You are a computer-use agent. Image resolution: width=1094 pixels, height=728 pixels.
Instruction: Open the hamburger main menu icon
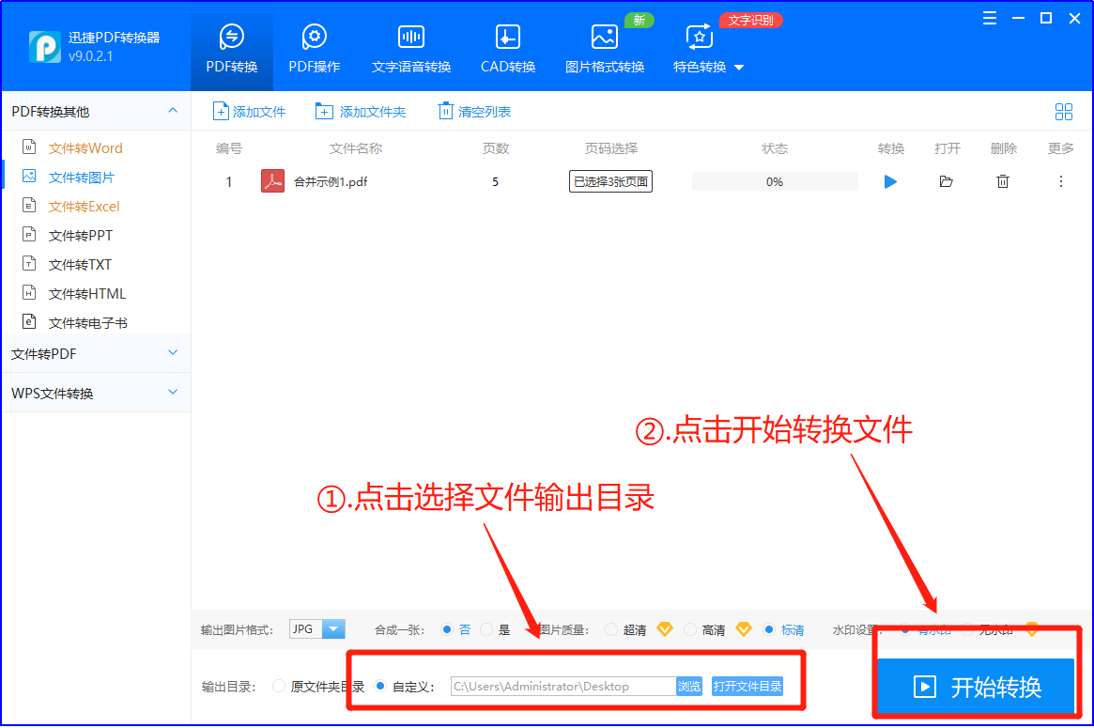click(990, 19)
